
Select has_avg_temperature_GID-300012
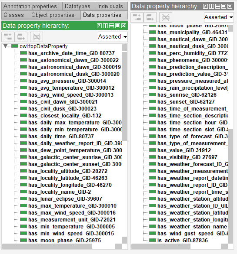tap(71, 88)
